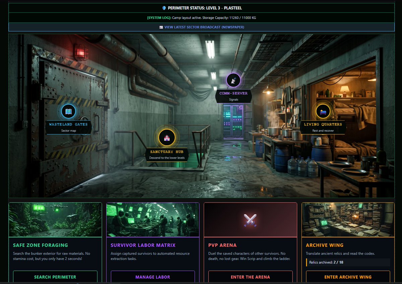Select the Sanctuary Hub castle icon
The width and height of the screenshot is (402, 284).
click(x=167, y=138)
